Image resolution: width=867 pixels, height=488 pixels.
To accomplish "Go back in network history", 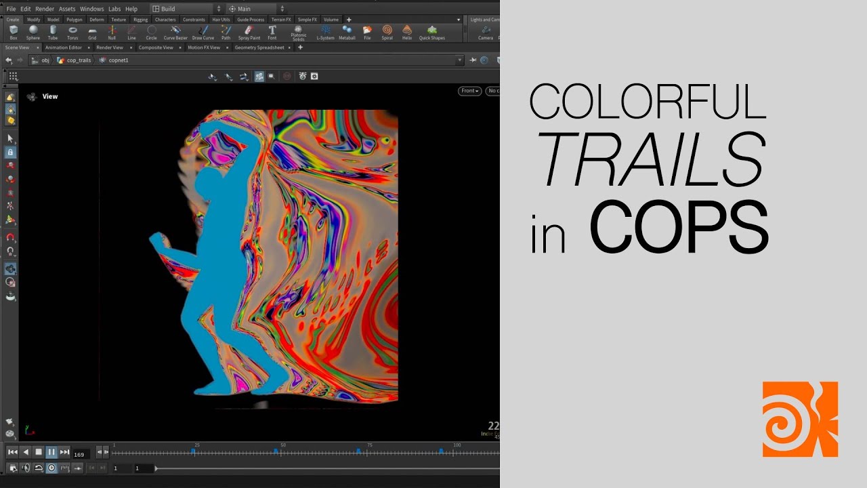I will (9, 60).
